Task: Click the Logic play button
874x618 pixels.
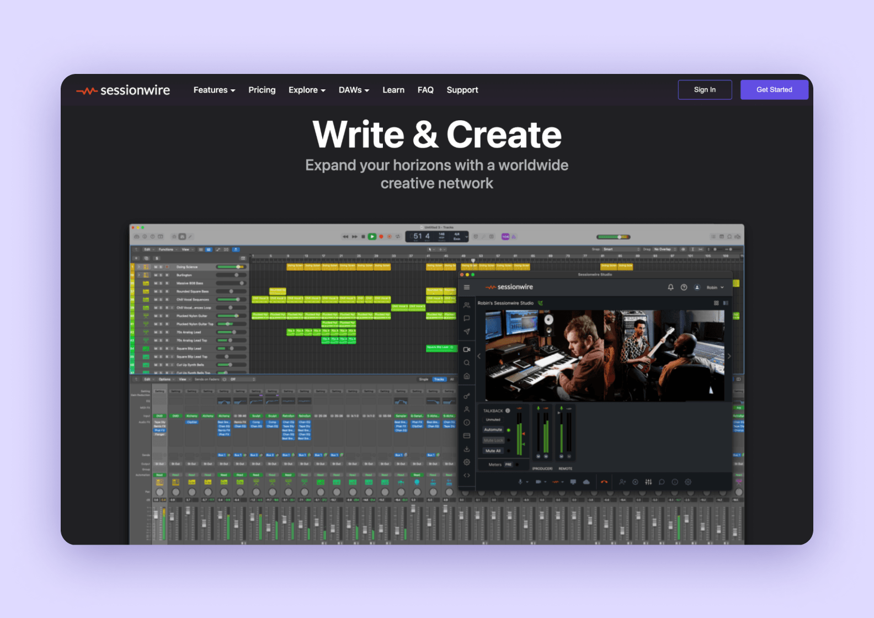Action: point(372,237)
